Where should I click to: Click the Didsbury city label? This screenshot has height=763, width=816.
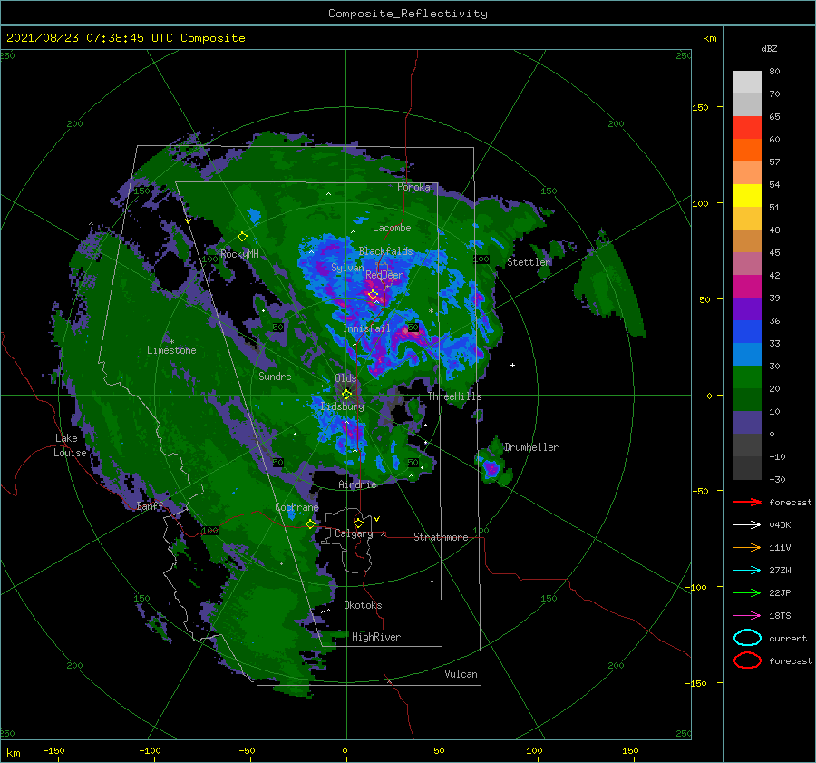(343, 406)
